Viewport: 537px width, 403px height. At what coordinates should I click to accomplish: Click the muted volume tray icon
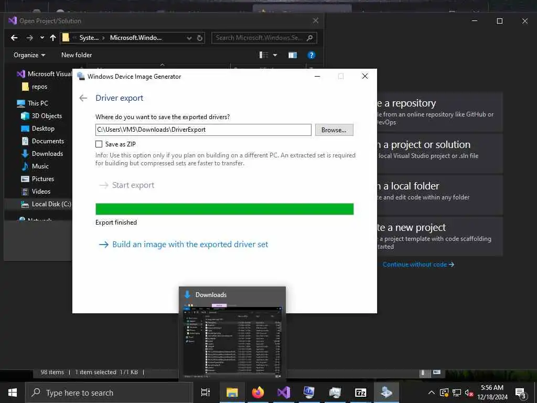[469, 393]
